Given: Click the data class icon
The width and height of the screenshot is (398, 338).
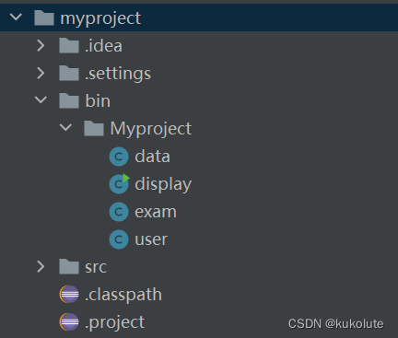Looking at the screenshot, I should [119, 157].
